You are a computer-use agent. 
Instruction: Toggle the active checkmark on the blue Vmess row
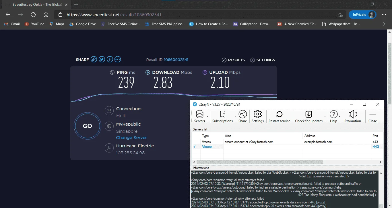point(195,147)
